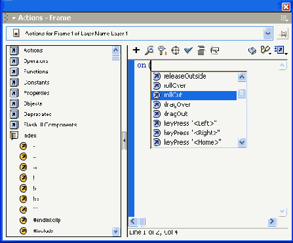This screenshot has height=243, width=293.
Task: Toggle the pin current script button
Action: click(283, 34)
